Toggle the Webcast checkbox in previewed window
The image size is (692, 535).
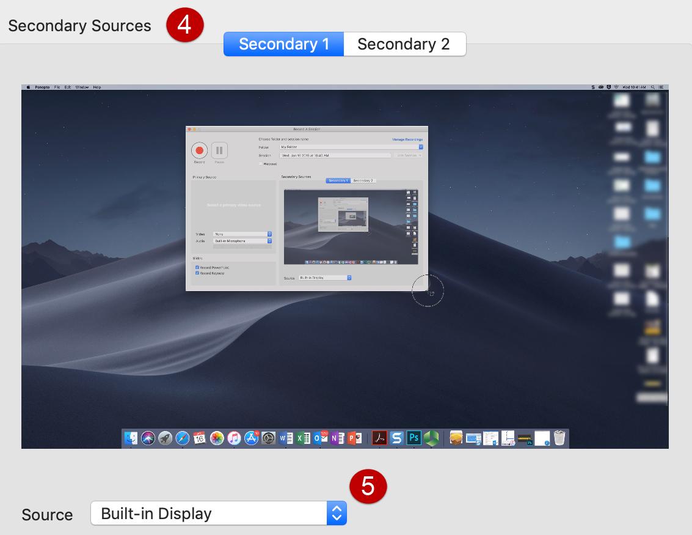[261, 164]
